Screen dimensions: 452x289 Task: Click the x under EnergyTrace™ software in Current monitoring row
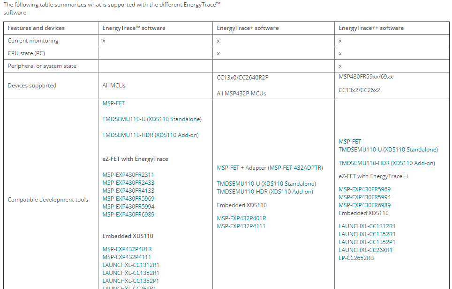coord(104,41)
